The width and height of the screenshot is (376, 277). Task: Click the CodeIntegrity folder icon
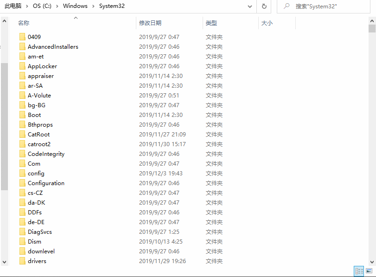(22, 154)
